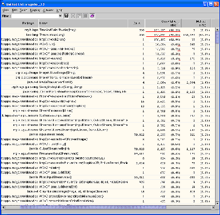Screen dimensions: 220x215
Task: Open the Display menu
Action: [35, 10]
